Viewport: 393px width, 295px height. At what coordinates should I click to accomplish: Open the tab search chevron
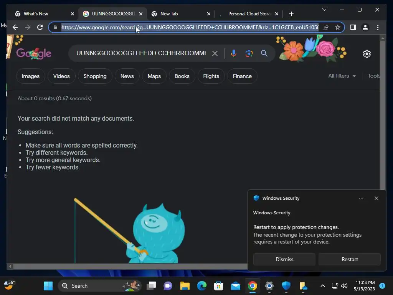click(x=324, y=10)
